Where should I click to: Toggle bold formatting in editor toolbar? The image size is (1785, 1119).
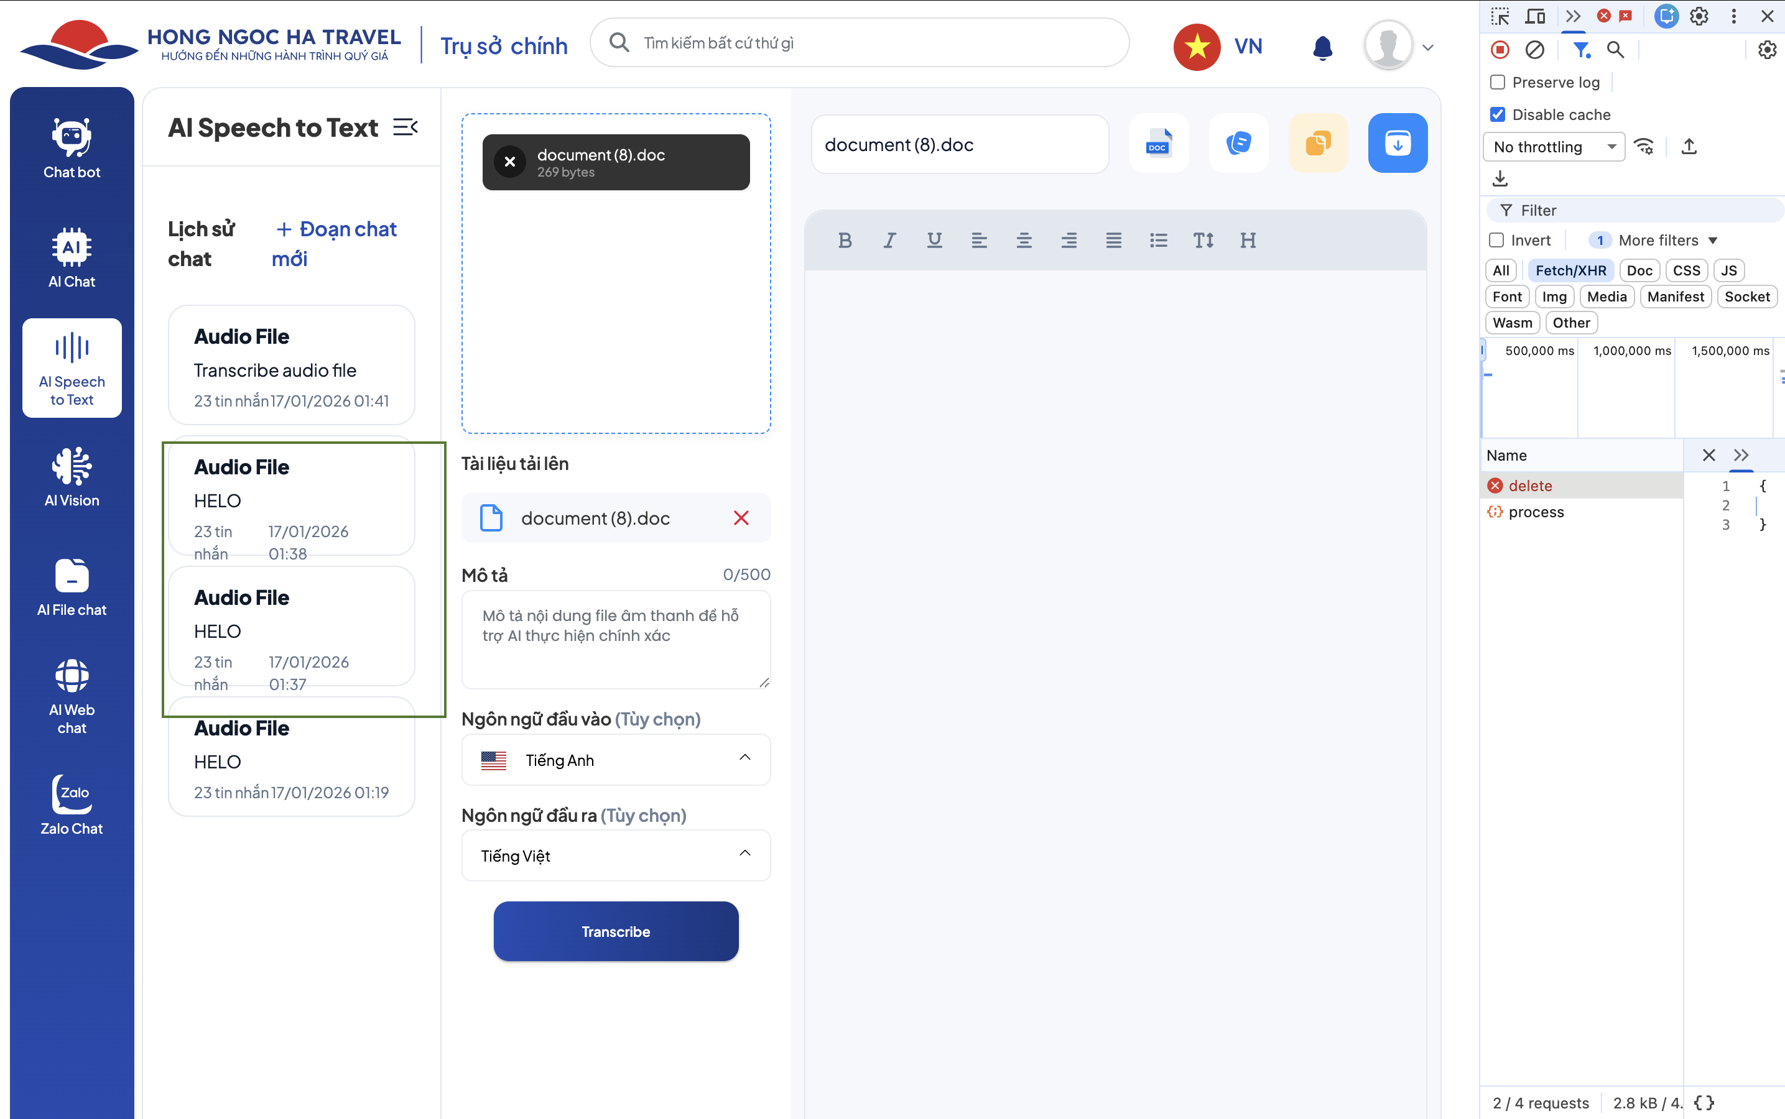pos(845,241)
